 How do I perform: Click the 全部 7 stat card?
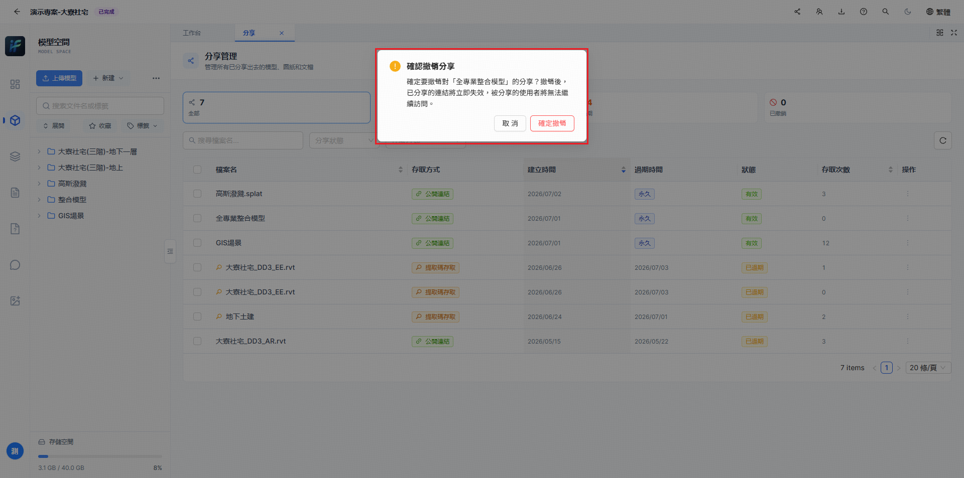[277, 107]
